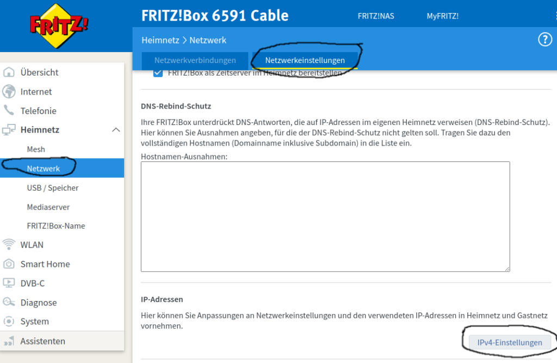Click into Hostnamen-Ausnahmen text area
Image resolution: width=557 pixels, height=363 pixels.
(x=325, y=217)
